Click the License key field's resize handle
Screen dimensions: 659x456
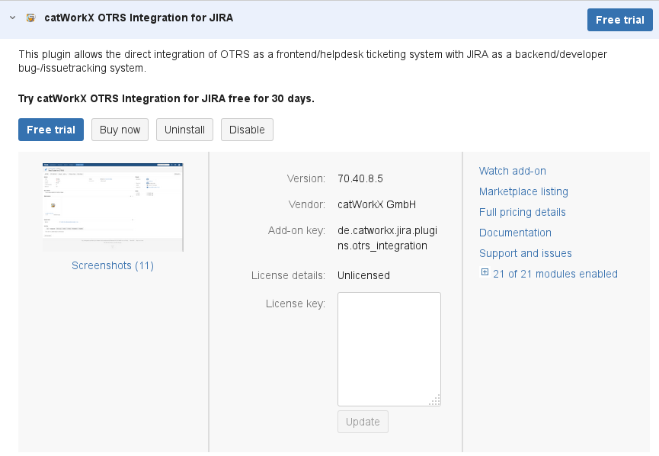435,401
